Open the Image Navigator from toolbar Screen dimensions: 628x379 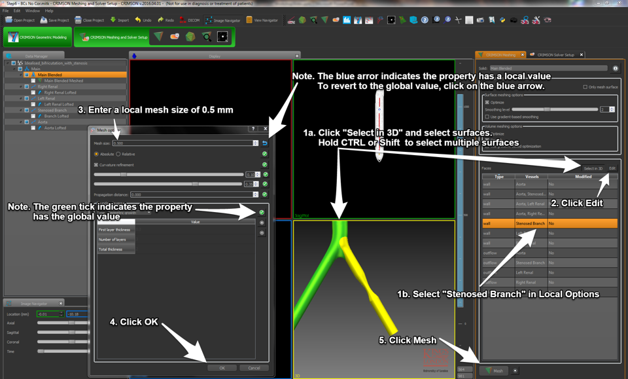point(222,20)
